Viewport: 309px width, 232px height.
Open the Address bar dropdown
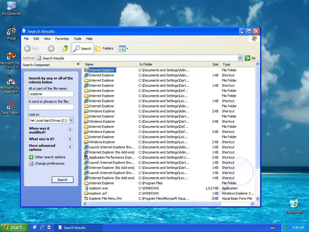(x=240, y=58)
